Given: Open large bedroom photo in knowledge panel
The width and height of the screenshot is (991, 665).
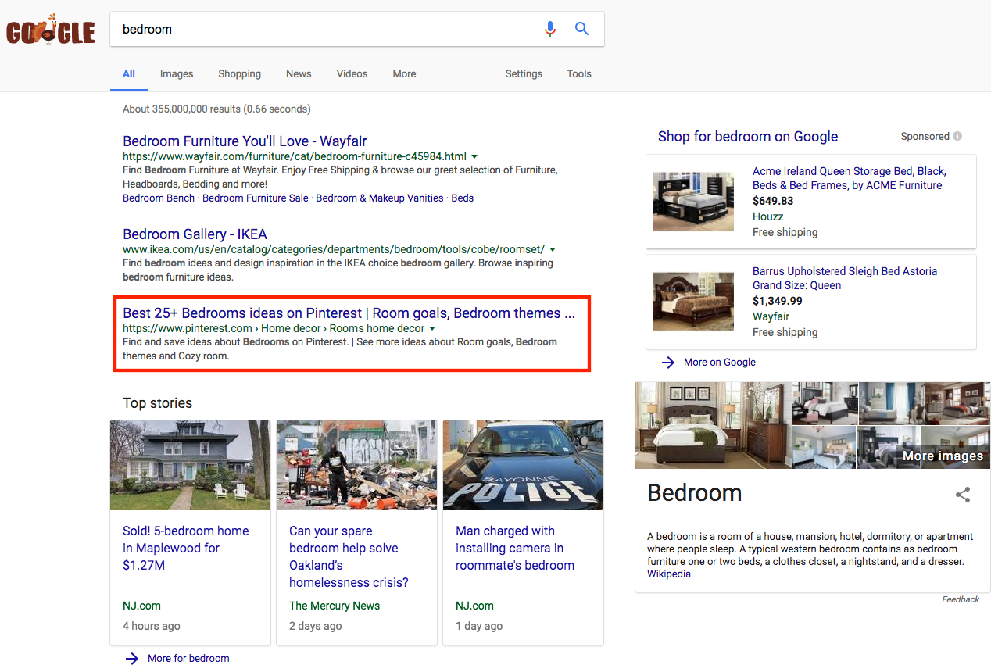Looking at the screenshot, I should pos(713,425).
